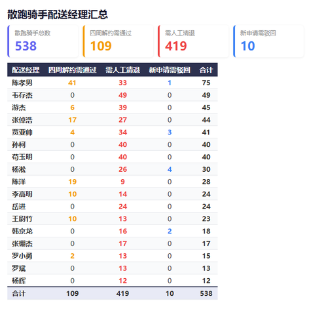
Task: Click blue value 1 in 陈孝男 row
Action: 170,83
